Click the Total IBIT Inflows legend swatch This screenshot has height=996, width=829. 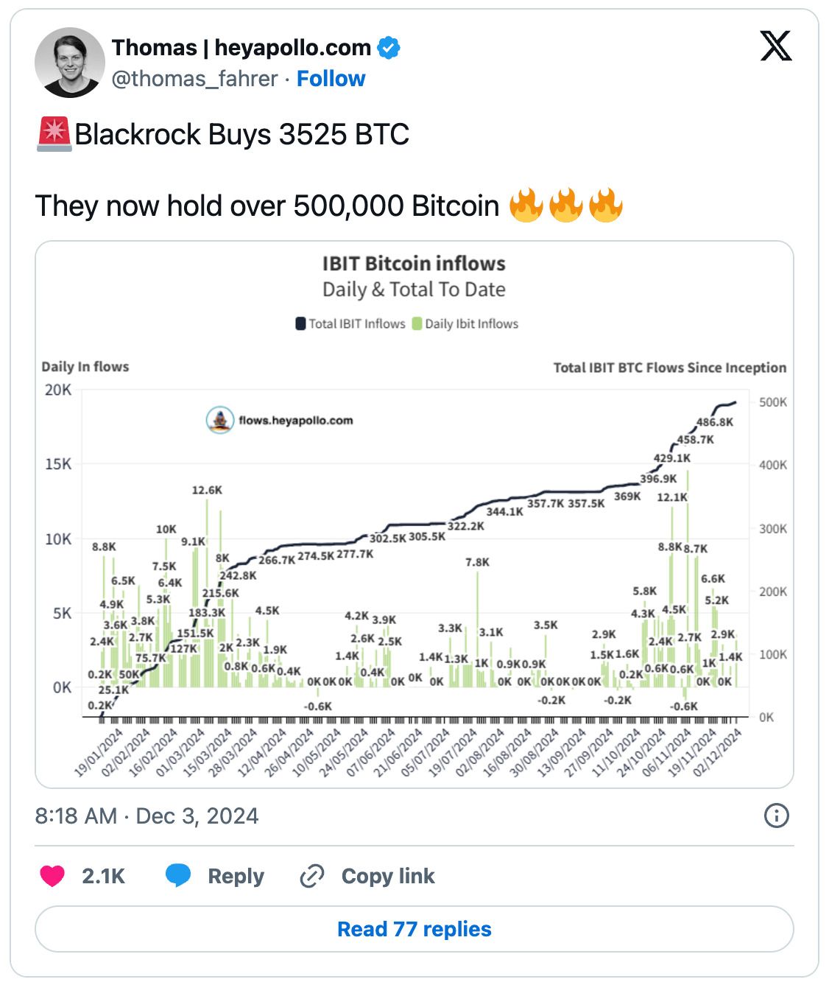pos(300,324)
